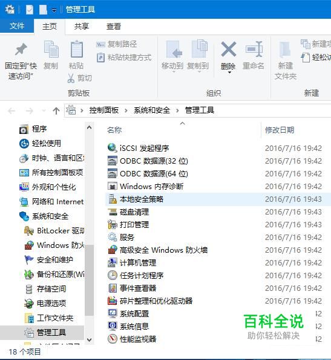Image resolution: width=331 pixels, height=360 pixels.
Task: Click the Move to (移动到) icon
Action: [x=174, y=49]
